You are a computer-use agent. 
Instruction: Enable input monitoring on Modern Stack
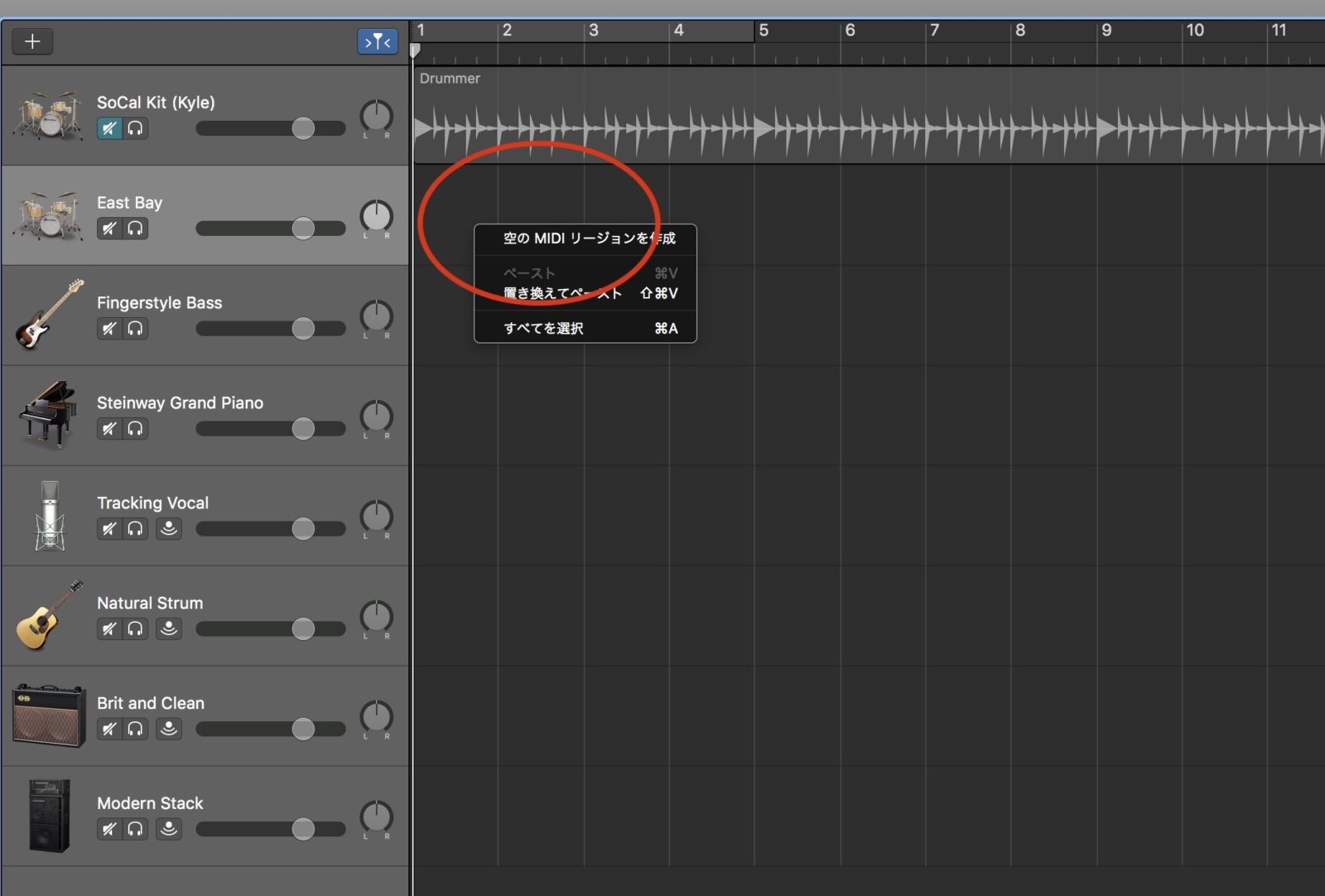[x=168, y=828]
